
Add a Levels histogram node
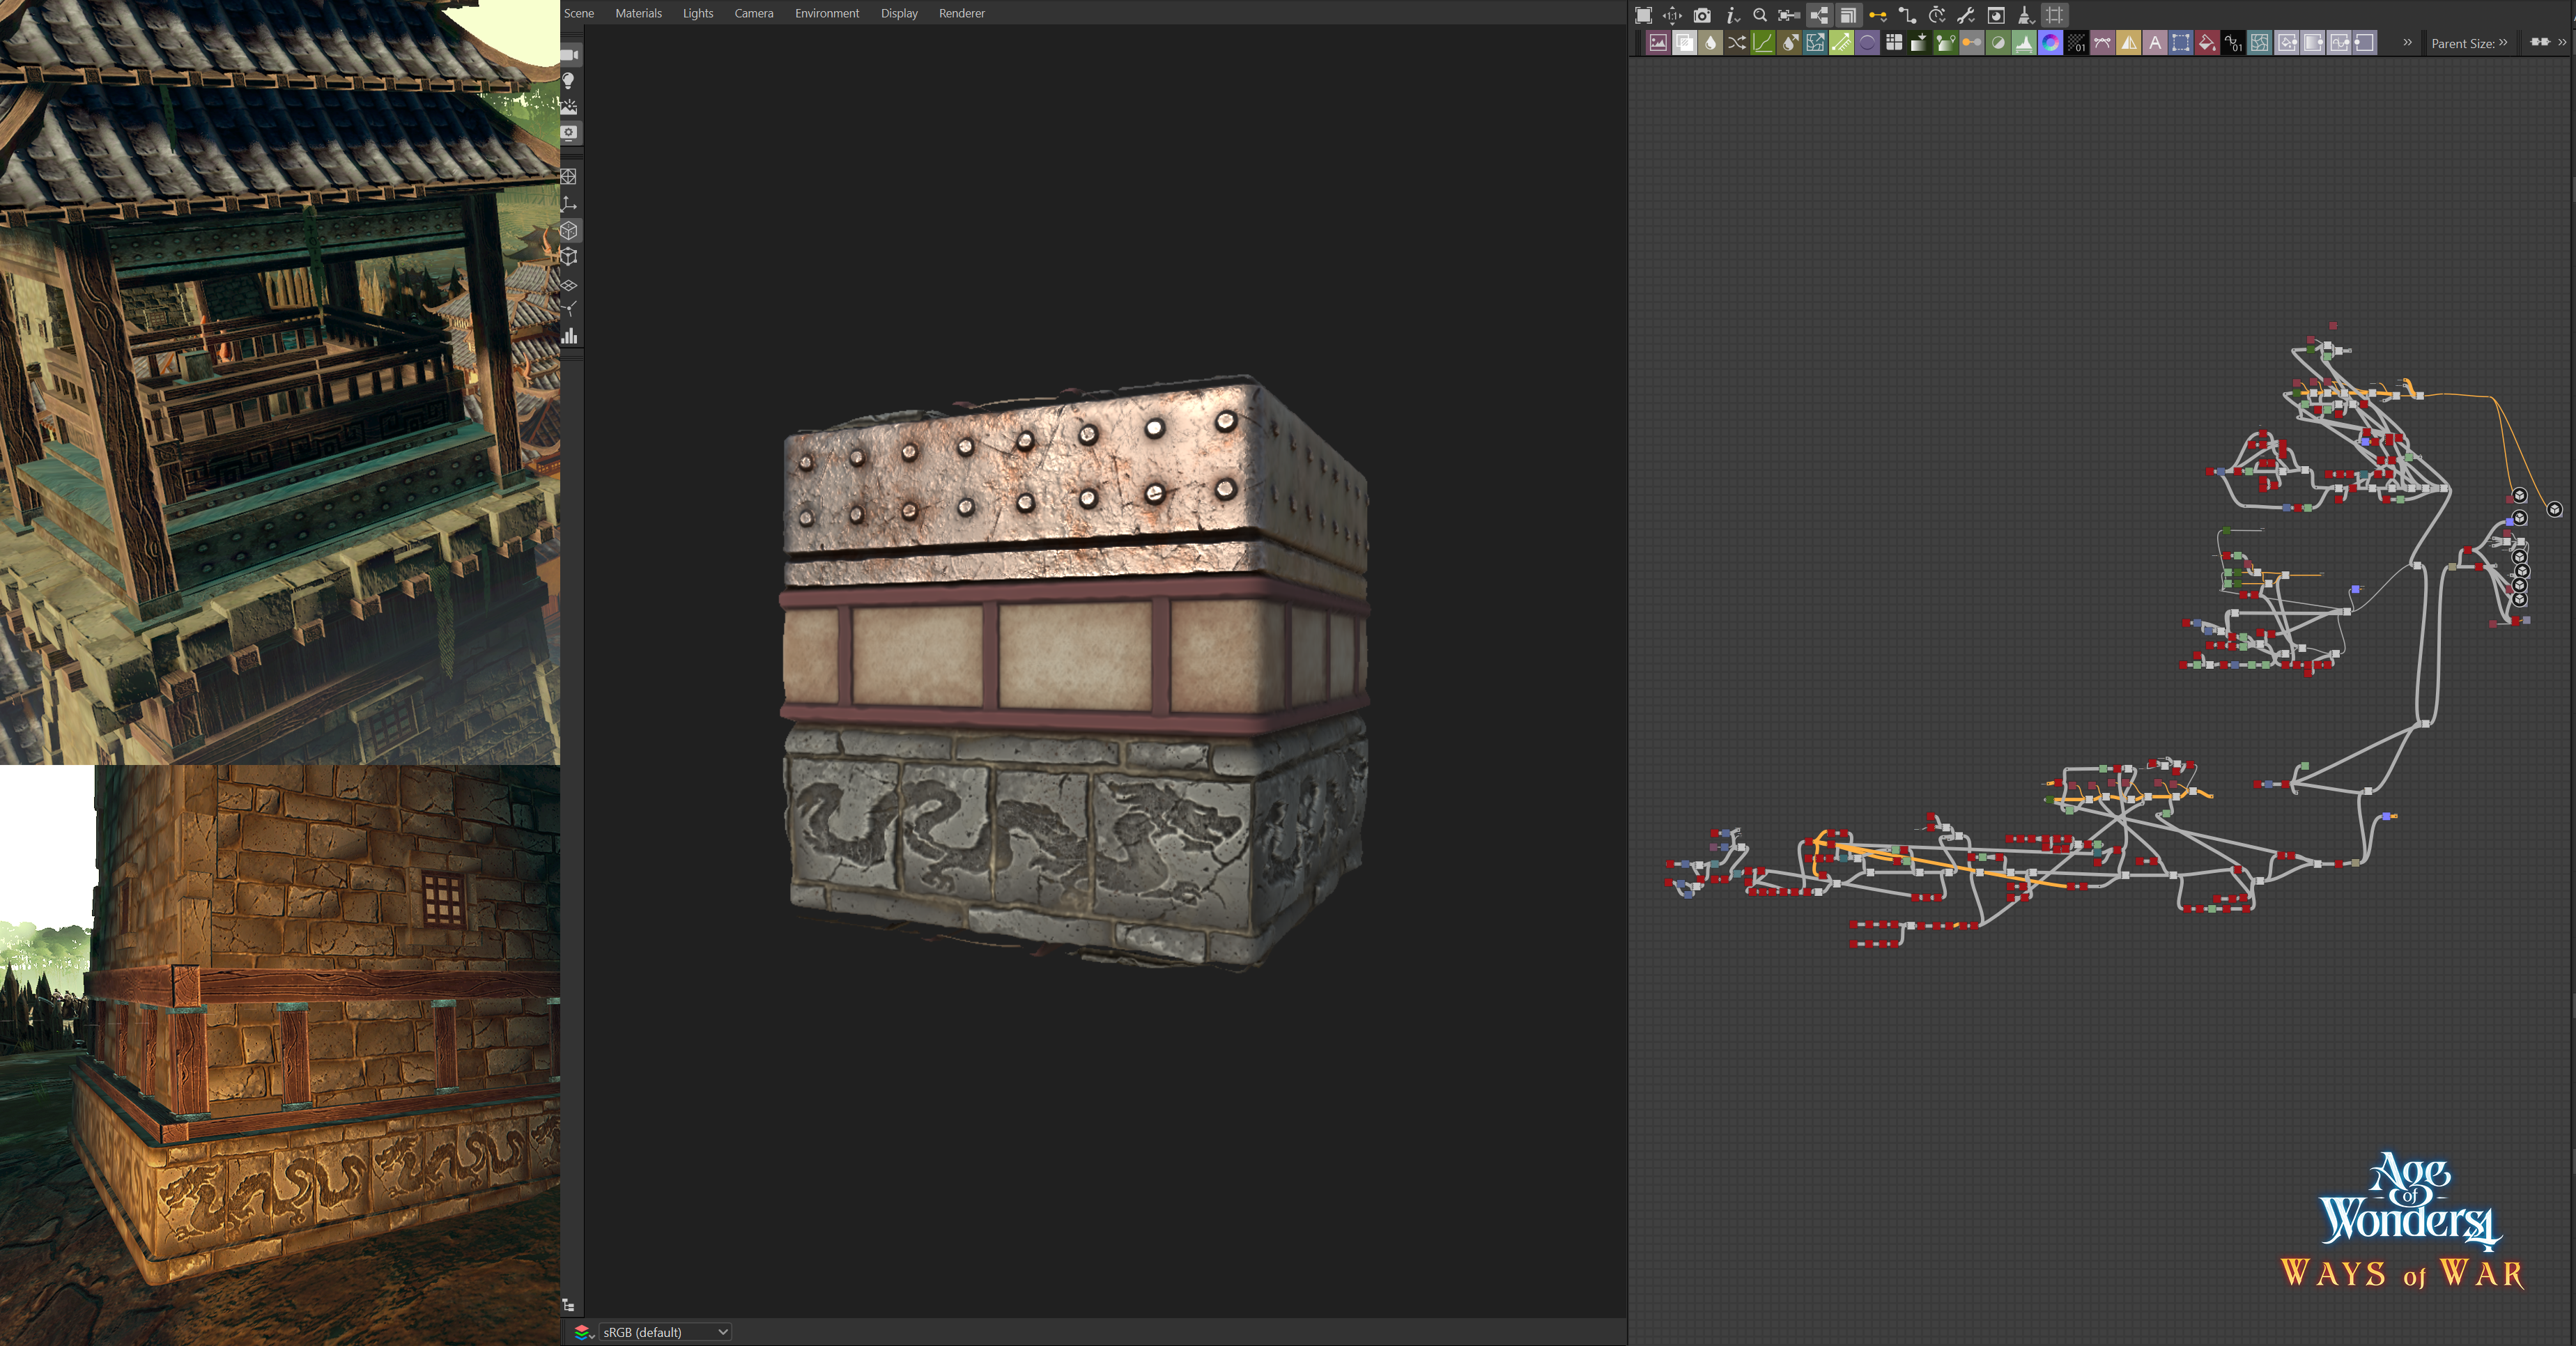pyautogui.click(x=2024, y=43)
